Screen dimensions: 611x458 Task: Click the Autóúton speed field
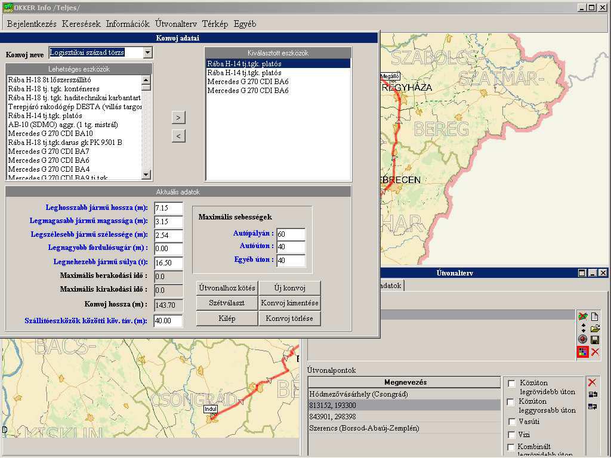click(x=291, y=247)
